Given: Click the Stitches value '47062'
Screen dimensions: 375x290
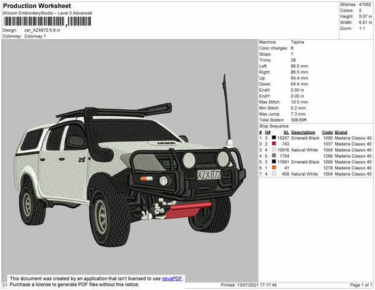Looking at the screenshot, I should coord(365,4).
